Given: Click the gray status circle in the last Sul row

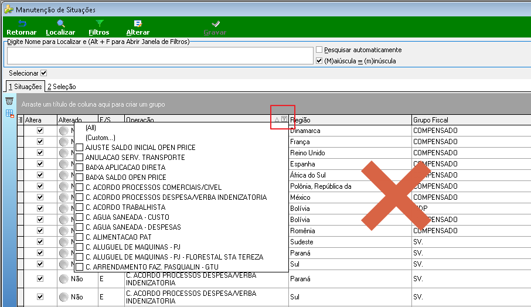Looking at the screenshot, I should [x=64, y=297].
